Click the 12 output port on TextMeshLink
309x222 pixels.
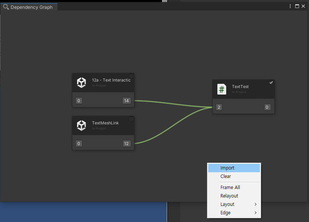click(x=126, y=144)
